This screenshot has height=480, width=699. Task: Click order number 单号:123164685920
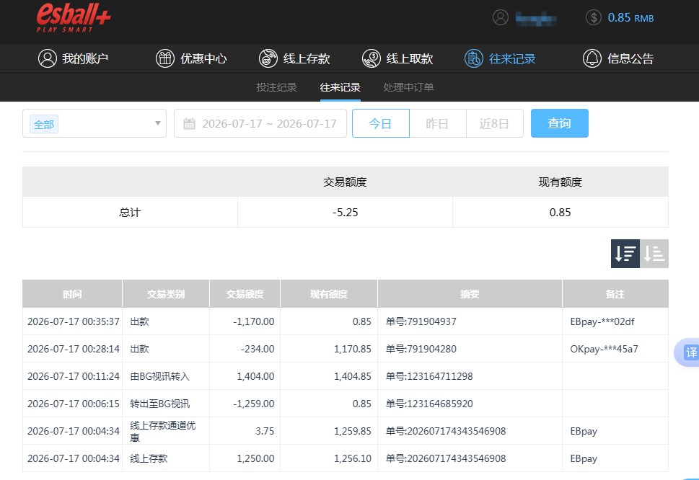pyautogui.click(x=429, y=404)
